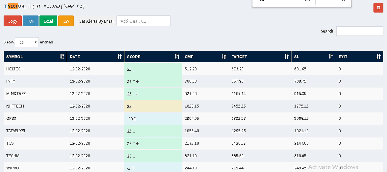Click SL value 769.75
387x172 pixels.
click(300, 81)
